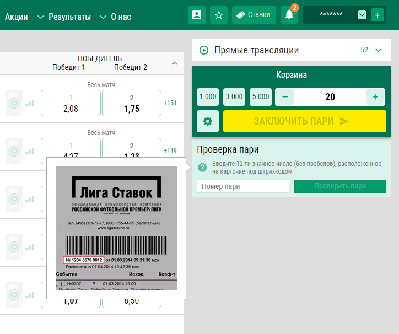Expand chevron before О нас
This screenshot has width=399, height=334.
[x=103, y=17]
